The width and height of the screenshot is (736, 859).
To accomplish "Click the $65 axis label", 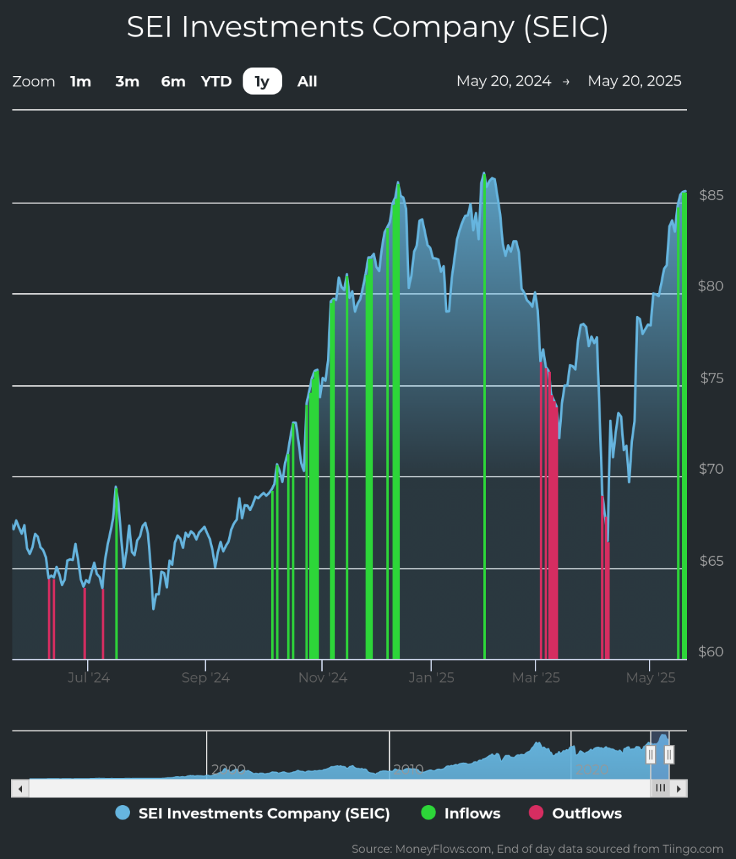I will (711, 560).
